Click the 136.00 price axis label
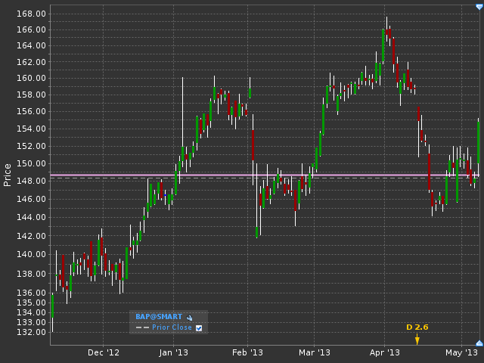The image size is (484, 363). (x=31, y=293)
